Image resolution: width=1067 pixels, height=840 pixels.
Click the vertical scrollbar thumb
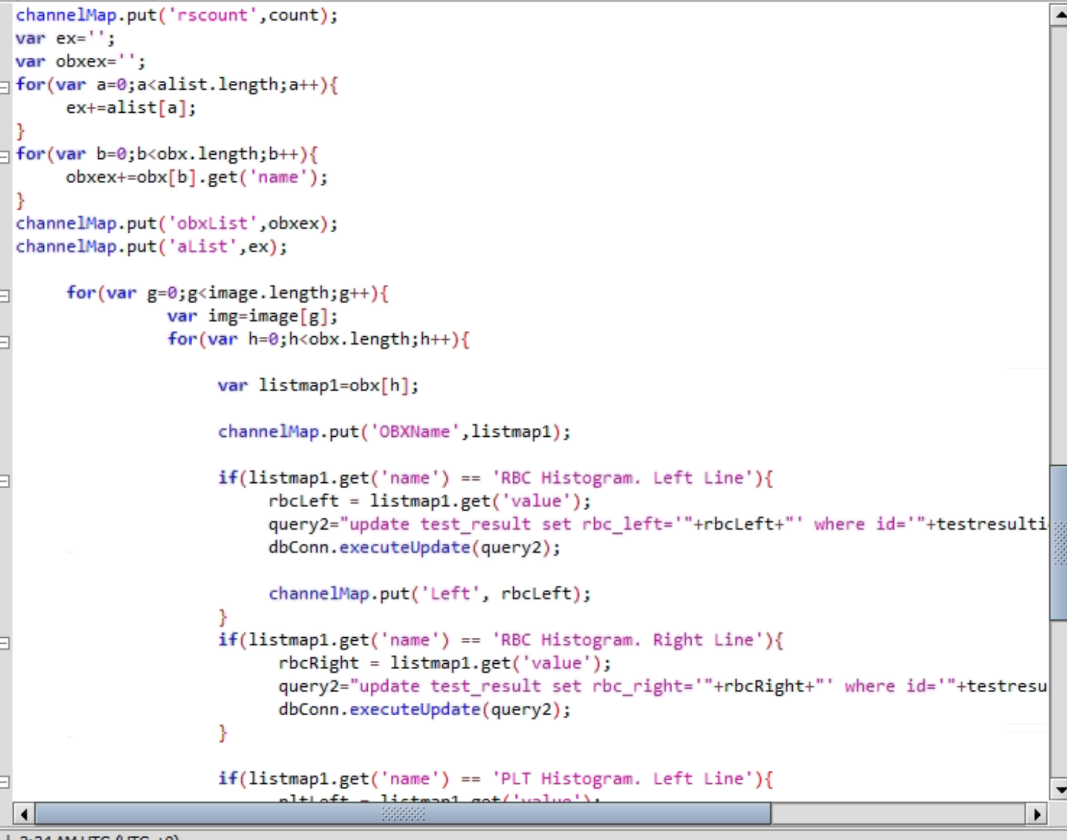click(1059, 542)
